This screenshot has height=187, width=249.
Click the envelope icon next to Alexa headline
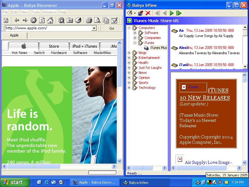point(174,48)
